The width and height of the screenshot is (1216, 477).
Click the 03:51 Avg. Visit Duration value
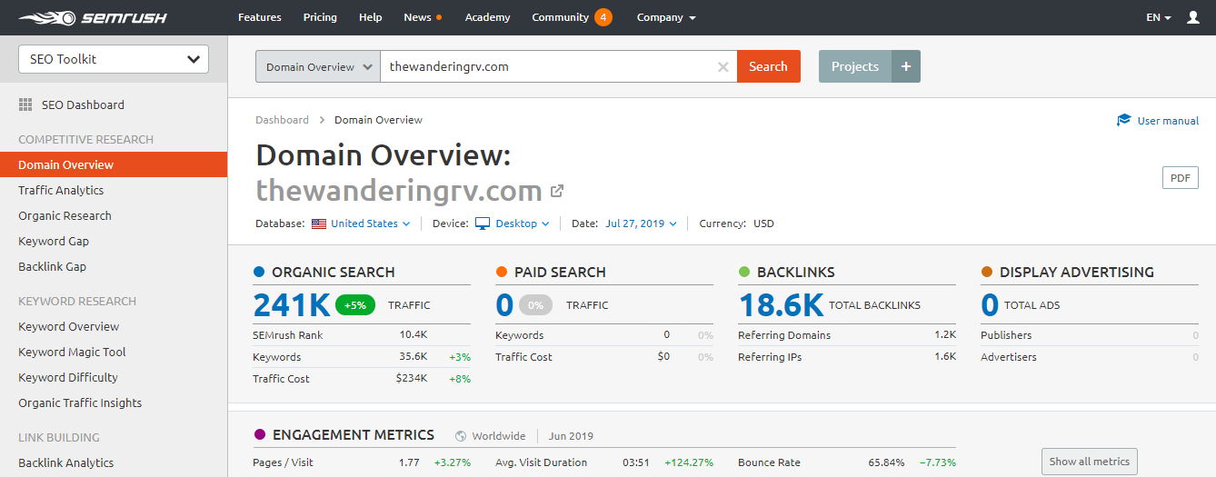pos(636,462)
